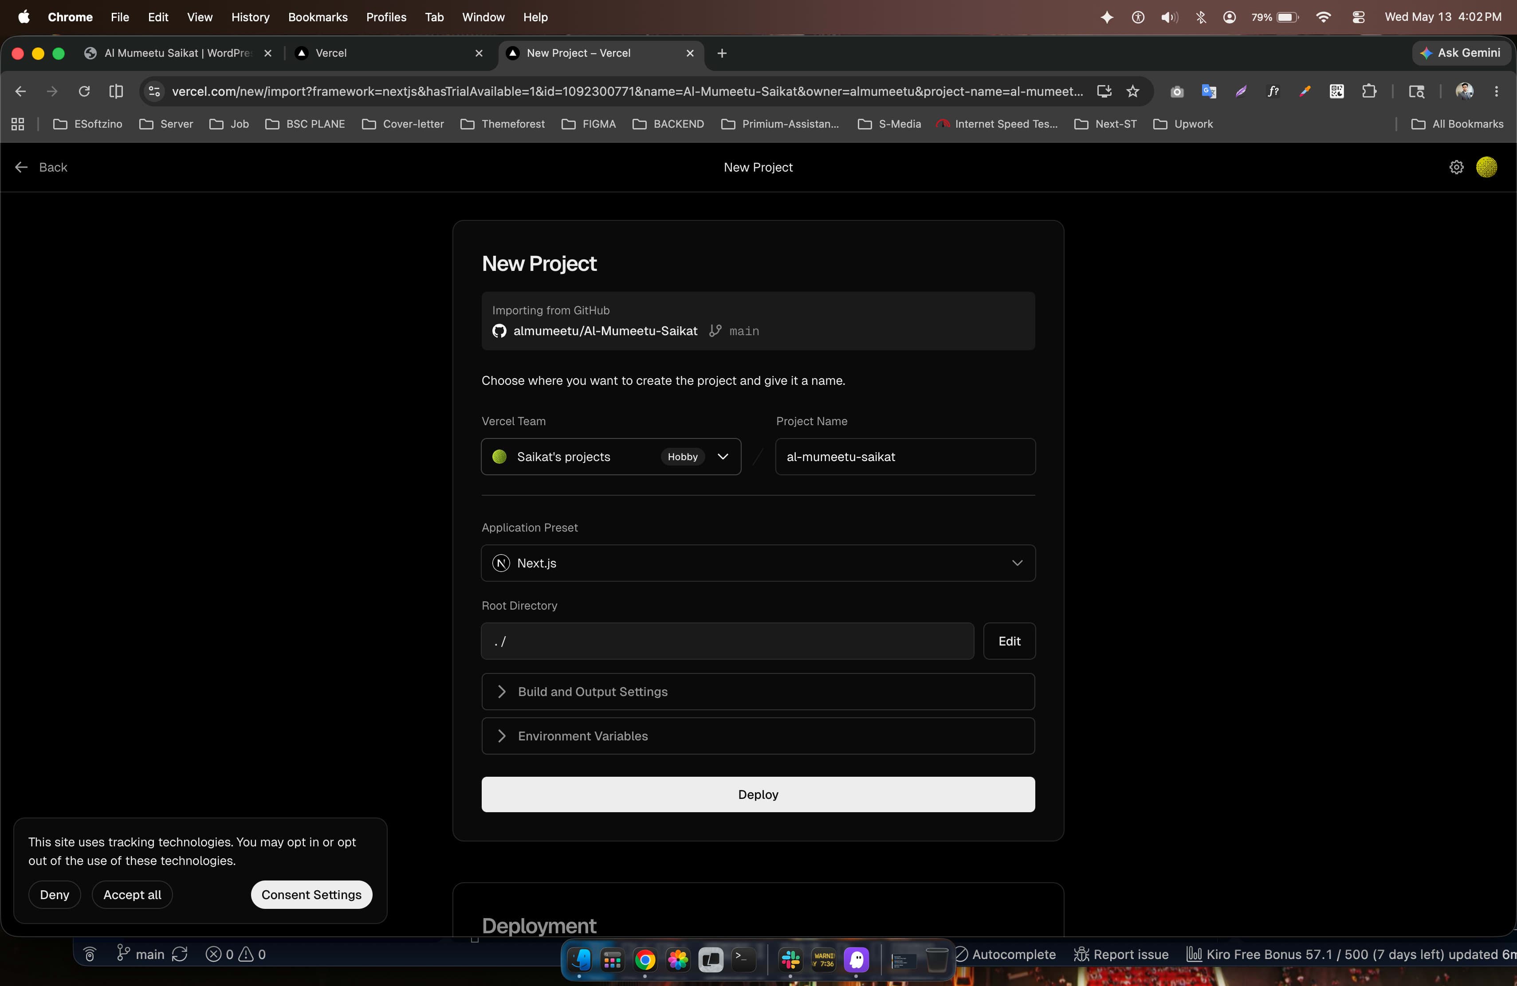The image size is (1517, 986).
Task: Open the fonts 'f?' extension
Action: (x=1273, y=91)
